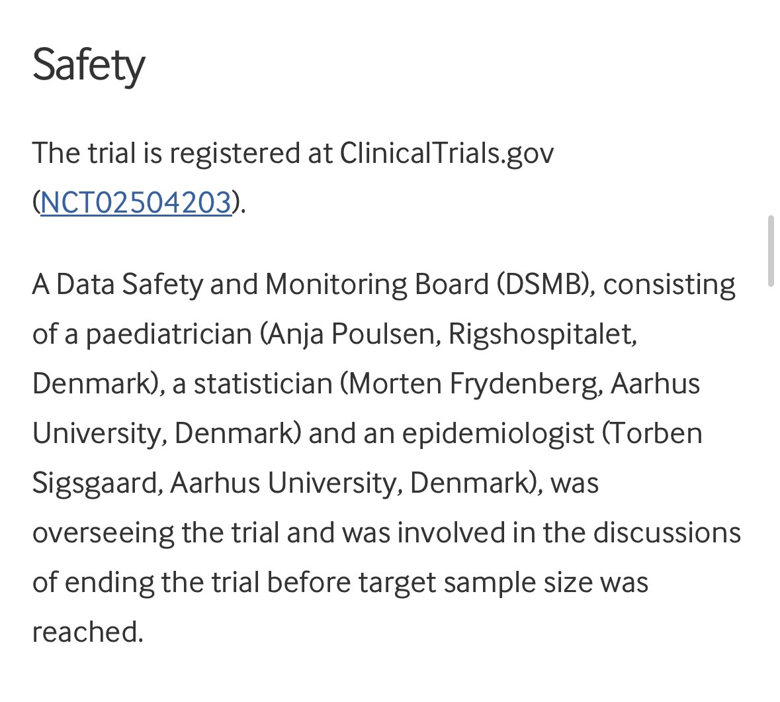Click the word epidemiologist
The width and height of the screenshot is (780, 702).
(498, 433)
